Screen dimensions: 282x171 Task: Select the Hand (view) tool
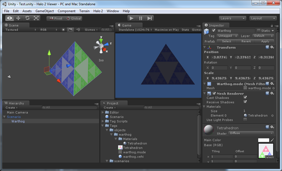[10, 18]
